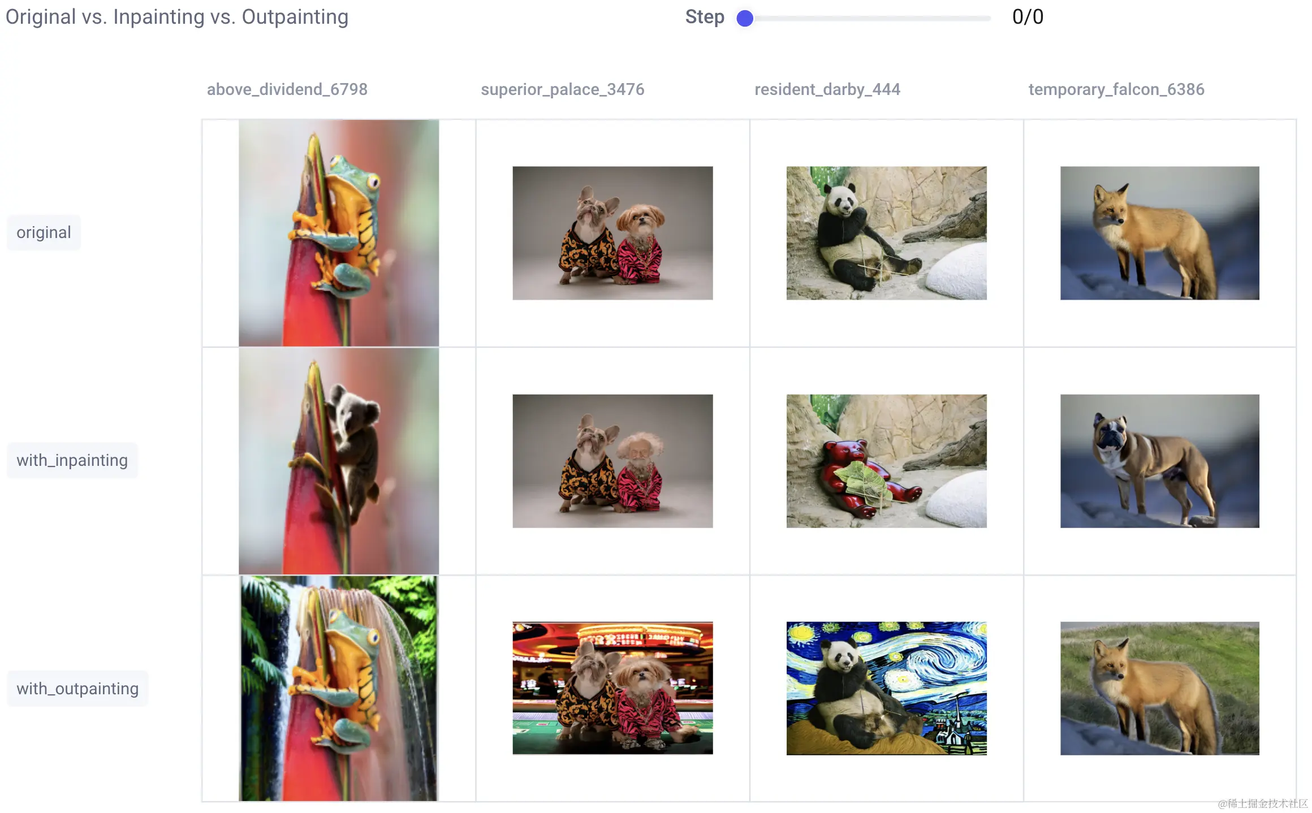The width and height of the screenshot is (1312, 813).
Task: Select the with_outpainting row label
Action: tap(77, 689)
